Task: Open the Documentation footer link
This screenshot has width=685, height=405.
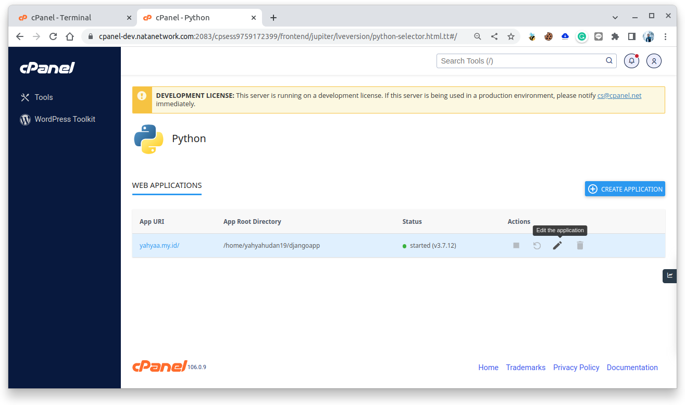Action: (632, 368)
